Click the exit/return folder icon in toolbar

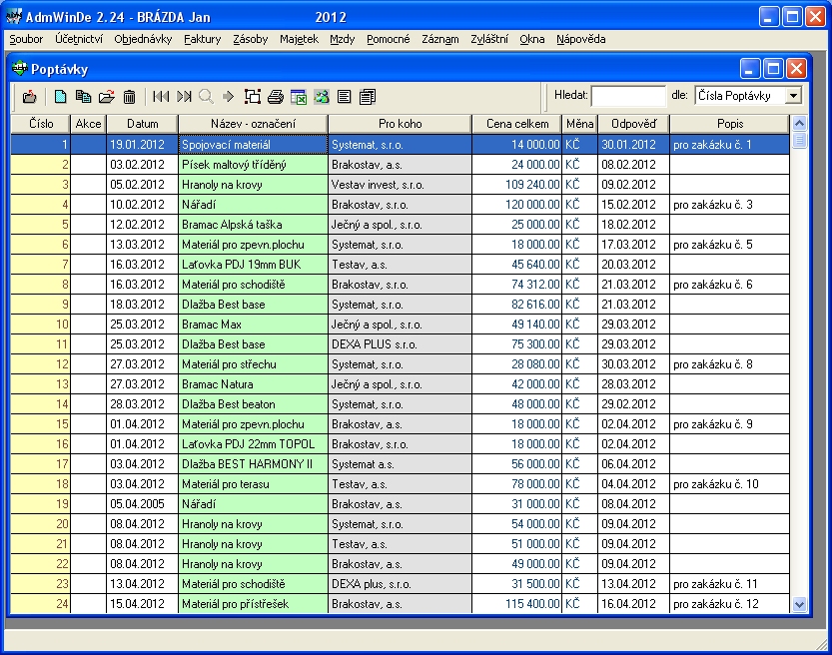(30, 97)
